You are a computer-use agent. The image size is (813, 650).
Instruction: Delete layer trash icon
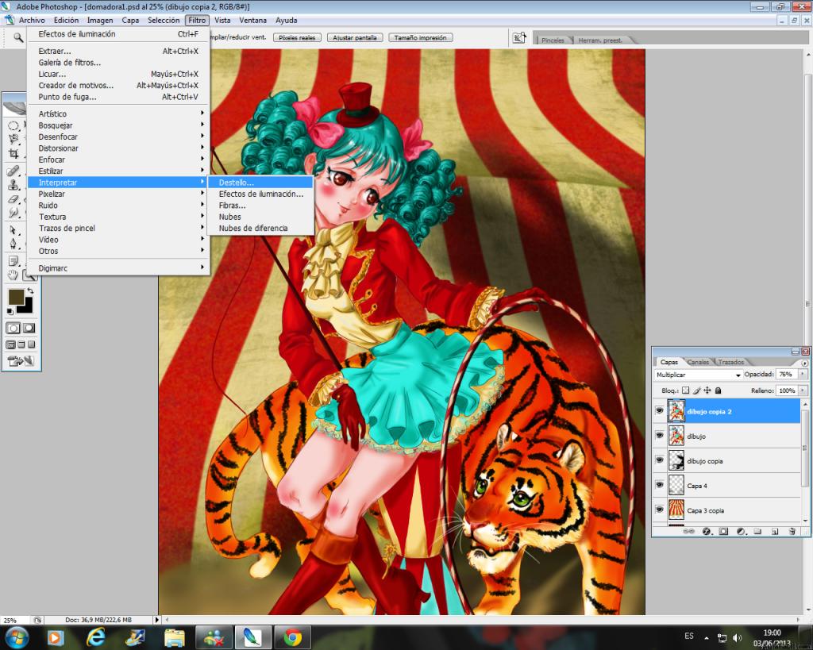tap(792, 531)
